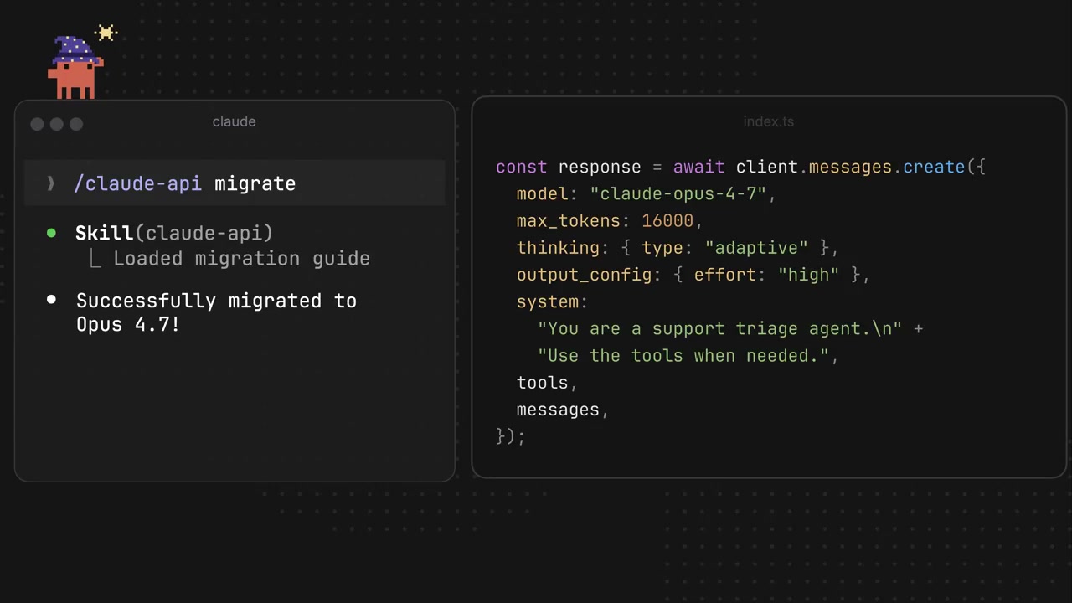1072x603 pixels.
Task: Click the white bullet beside Successfully migrated
Action: (51, 299)
